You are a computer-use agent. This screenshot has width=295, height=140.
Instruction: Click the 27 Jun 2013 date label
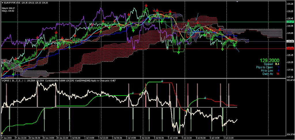tap(7, 138)
